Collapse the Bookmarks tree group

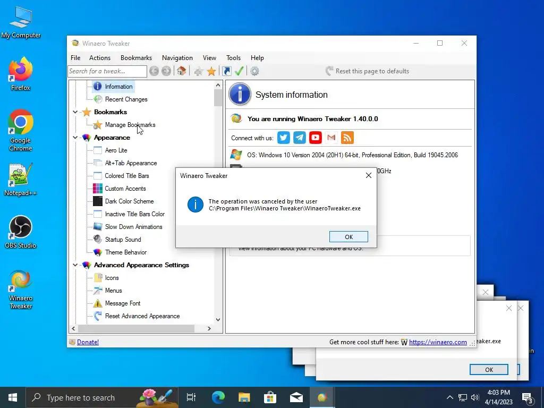coord(75,112)
